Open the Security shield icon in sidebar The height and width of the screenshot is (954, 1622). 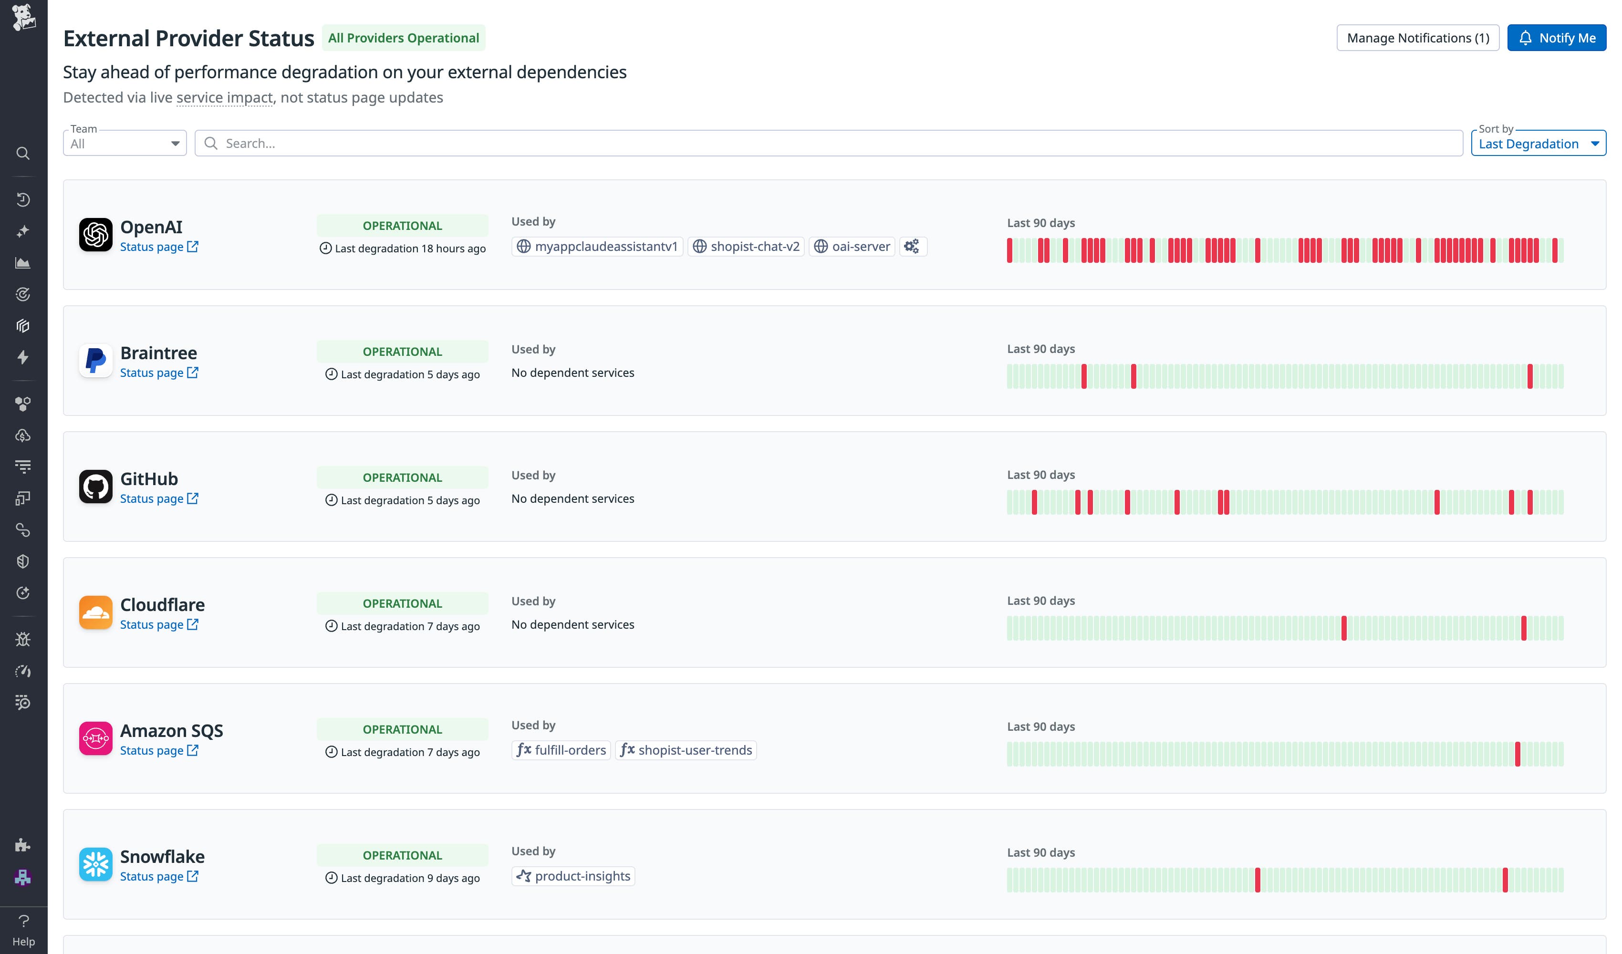click(23, 560)
